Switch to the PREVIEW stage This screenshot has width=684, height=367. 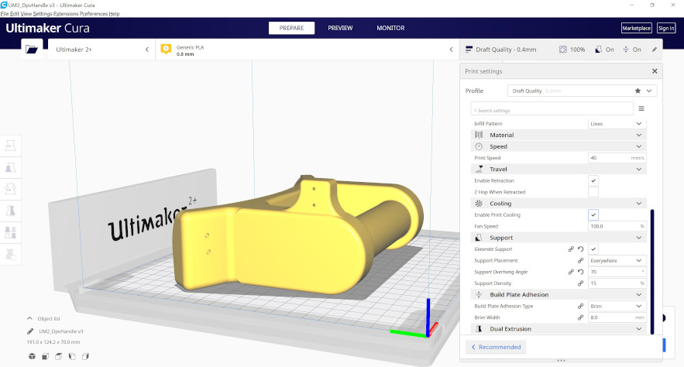click(340, 28)
